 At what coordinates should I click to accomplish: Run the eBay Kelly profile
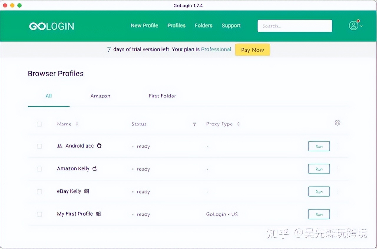pyautogui.click(x=319, y=192)
